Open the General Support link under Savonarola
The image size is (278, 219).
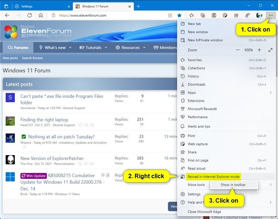coord(74,108)
